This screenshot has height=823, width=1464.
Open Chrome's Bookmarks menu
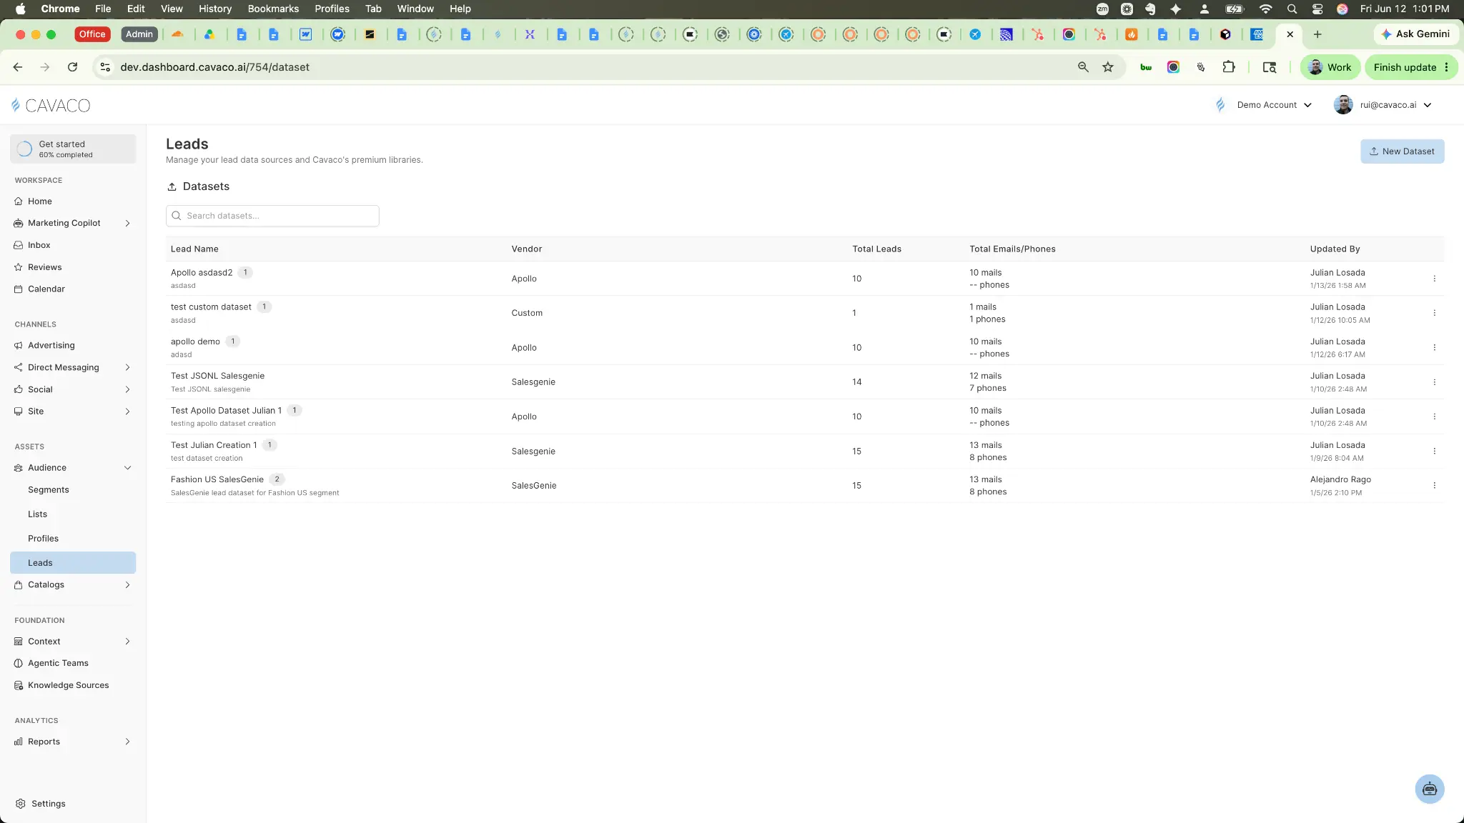point(273,9)
